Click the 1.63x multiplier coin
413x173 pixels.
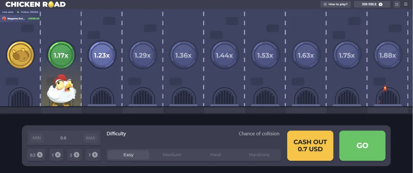[x=306, y=55]
